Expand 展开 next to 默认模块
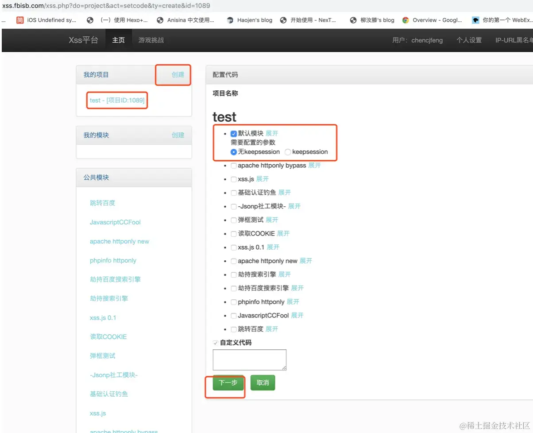533x433 pixels. pos(272,133)
